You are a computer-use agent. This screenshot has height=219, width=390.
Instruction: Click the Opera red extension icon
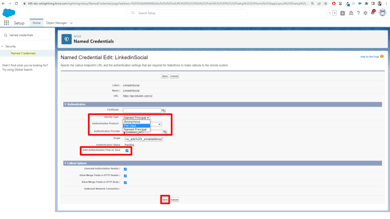[334, 4]
